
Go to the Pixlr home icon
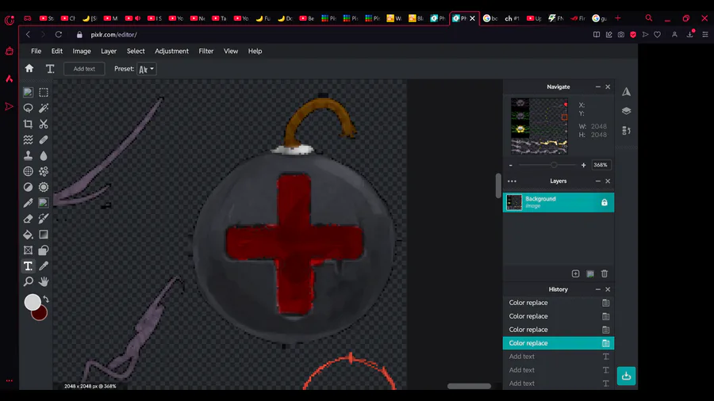29,68
